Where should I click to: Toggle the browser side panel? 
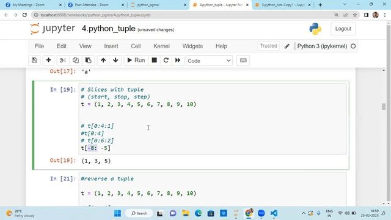coord(366,15)
